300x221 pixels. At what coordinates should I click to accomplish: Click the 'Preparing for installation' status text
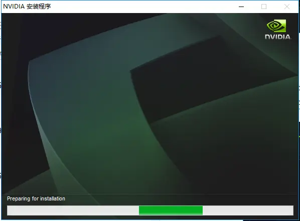tap(36, 198)
